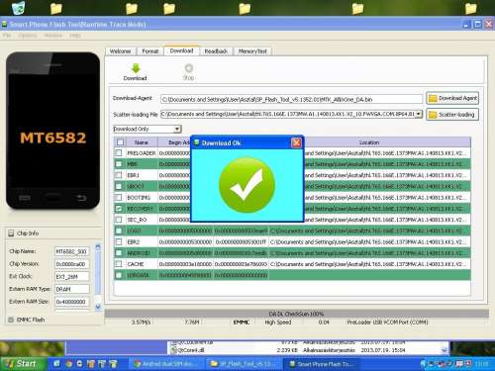
Task: Click the Smart Phone Flash Tool title bar icon
Action: coord(4,25)
